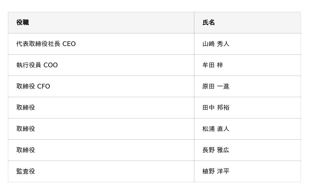This screenshot has height=194, width=316.
Task: Click the CFO text in third row
Action: (43, 87)
